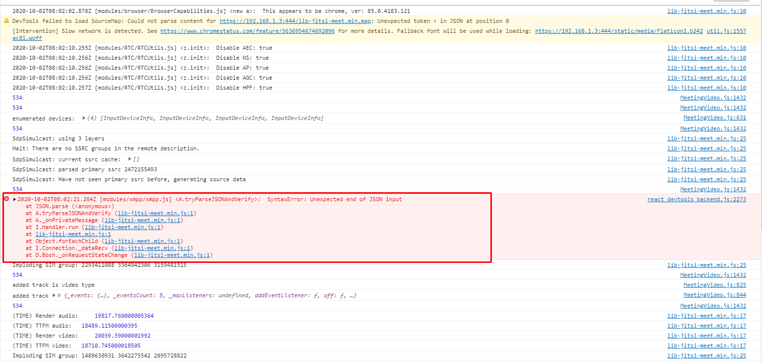Open MeetingVideo.js:631 for enumerated devices log
762x363 pixels.
(714, 118)
